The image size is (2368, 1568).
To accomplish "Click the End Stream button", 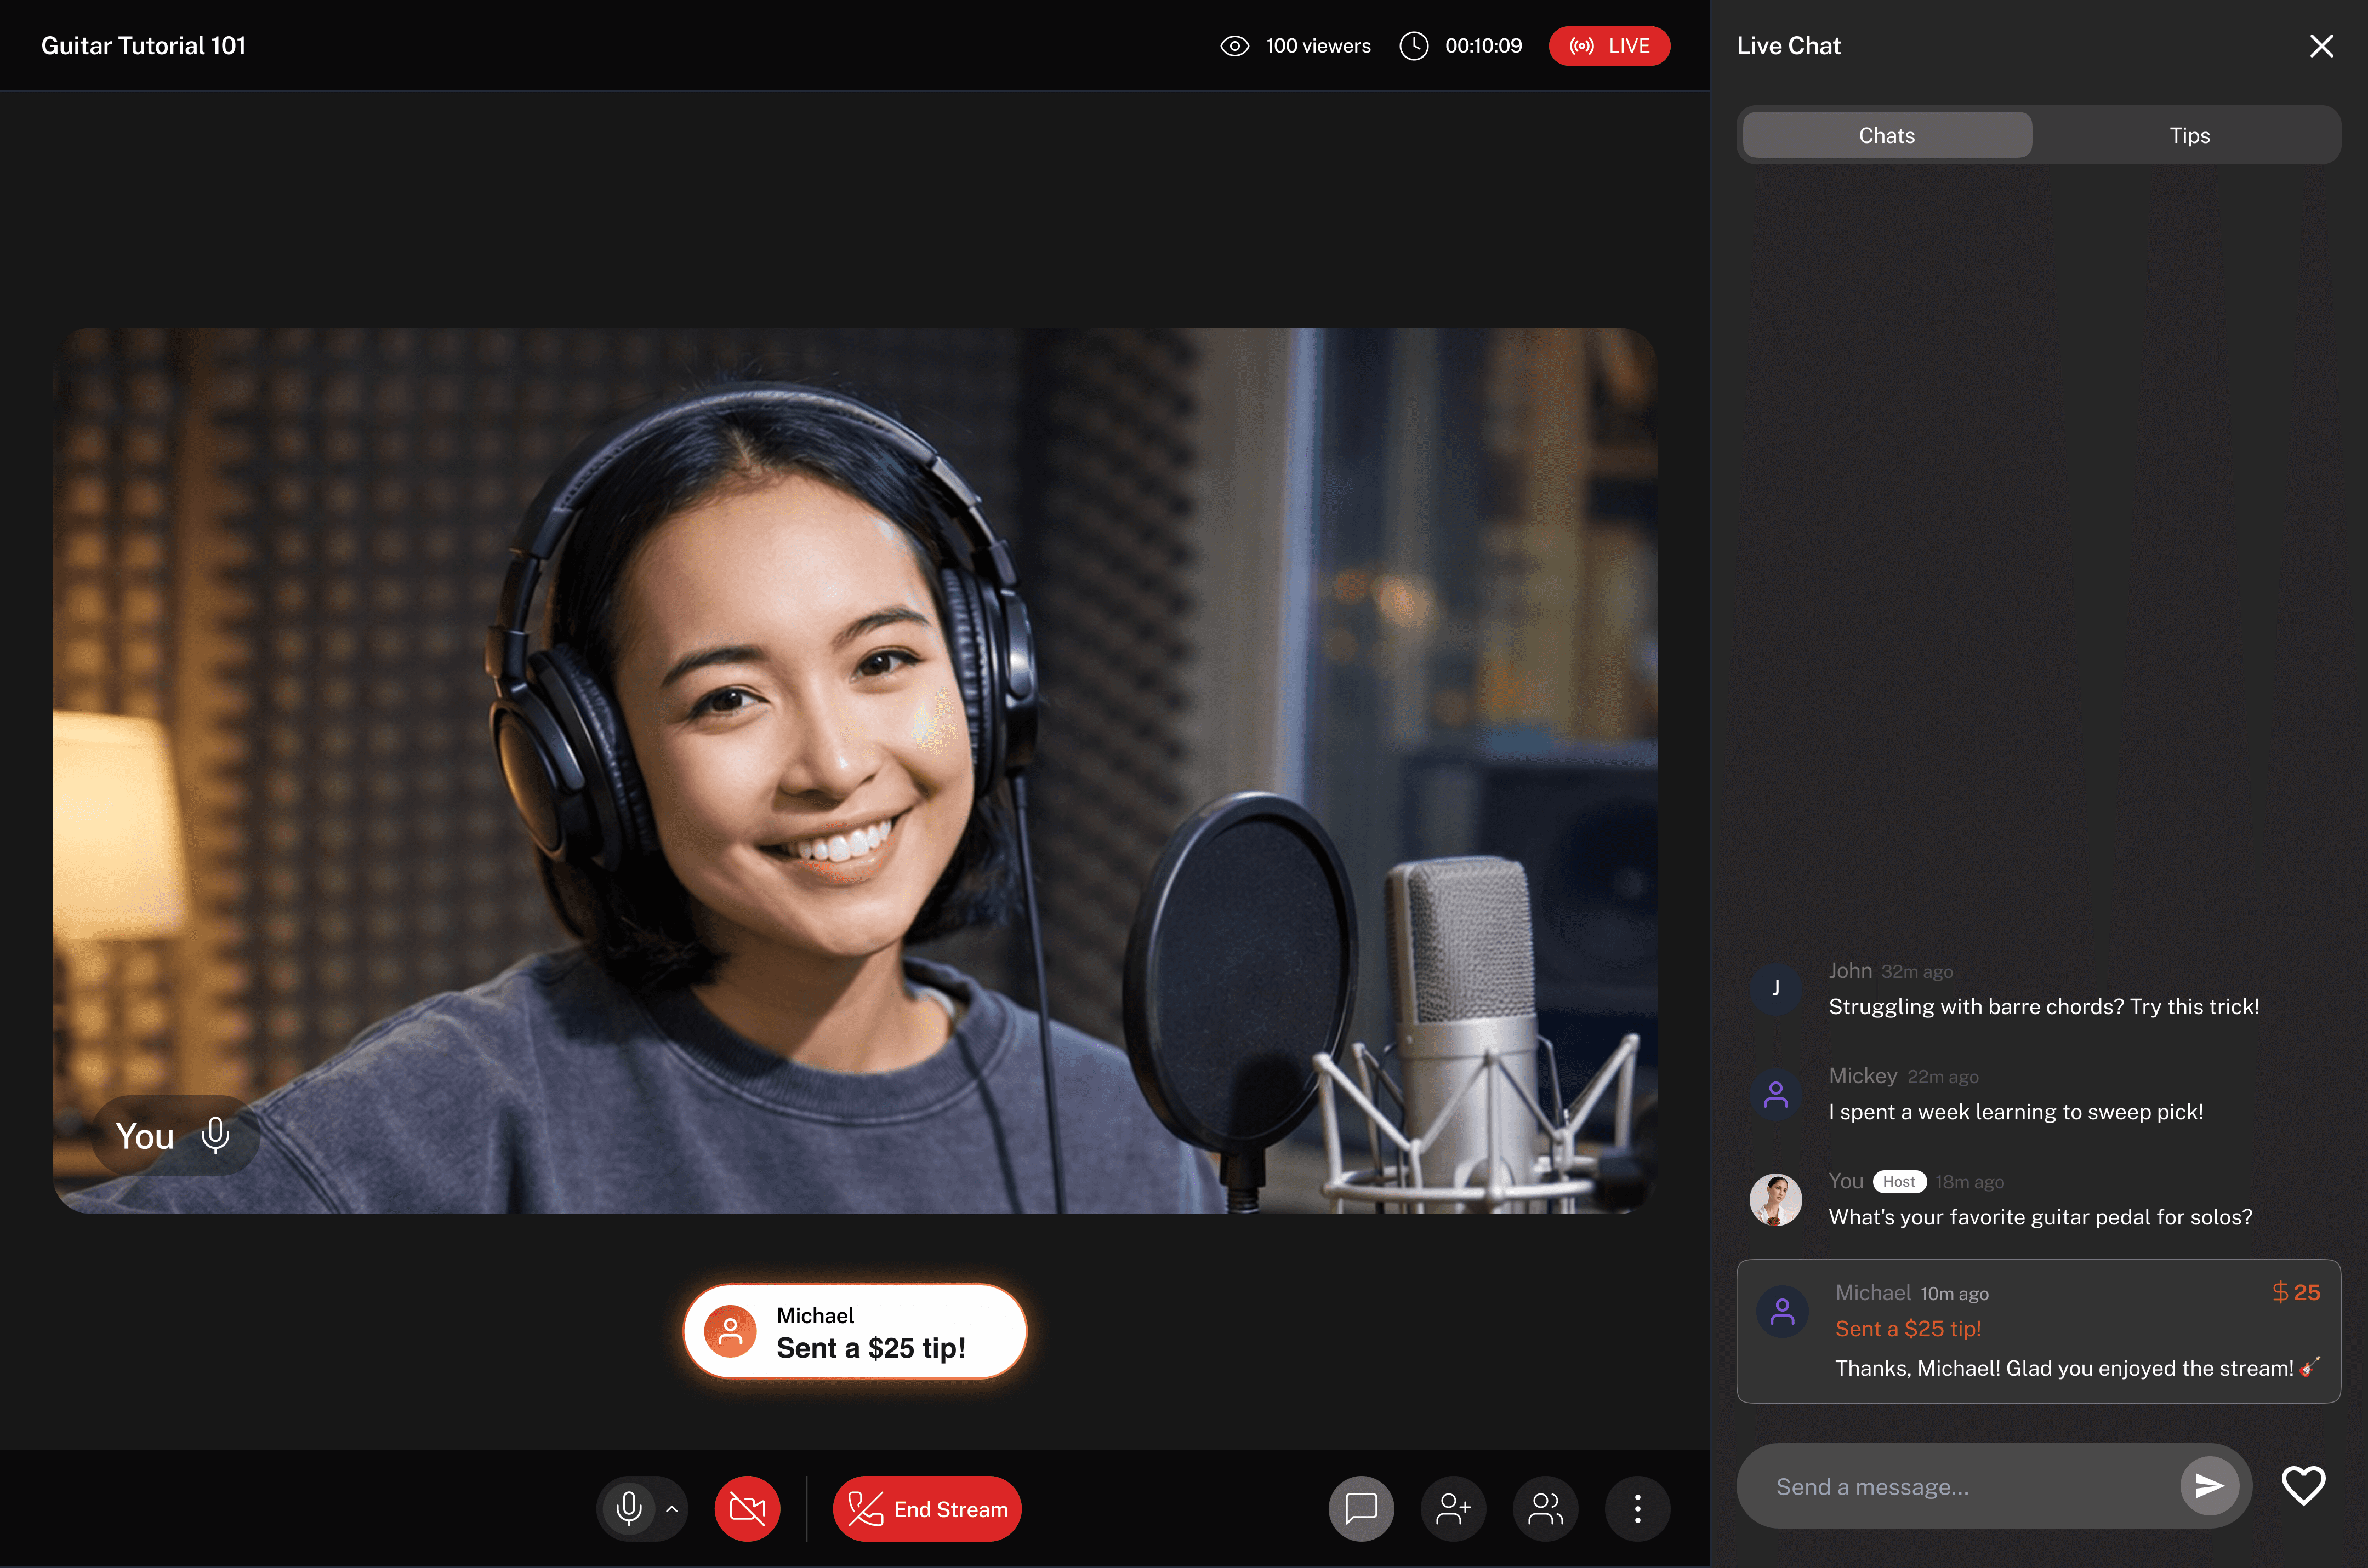I will 926,1508.
